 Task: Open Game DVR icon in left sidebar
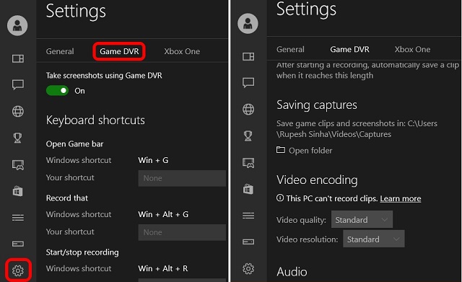pyautogui.click(x=18, y=165)
